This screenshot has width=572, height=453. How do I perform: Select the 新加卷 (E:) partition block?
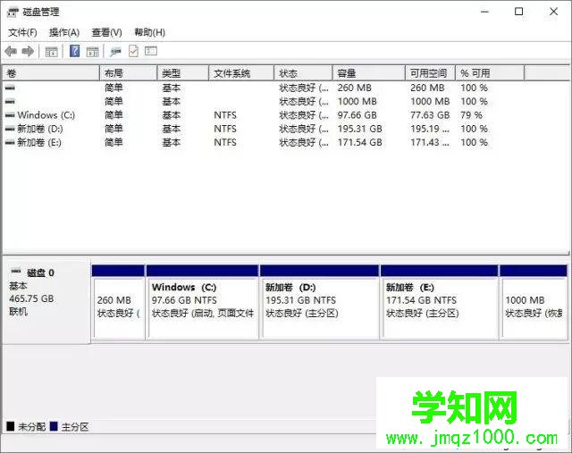coord(440,302)
